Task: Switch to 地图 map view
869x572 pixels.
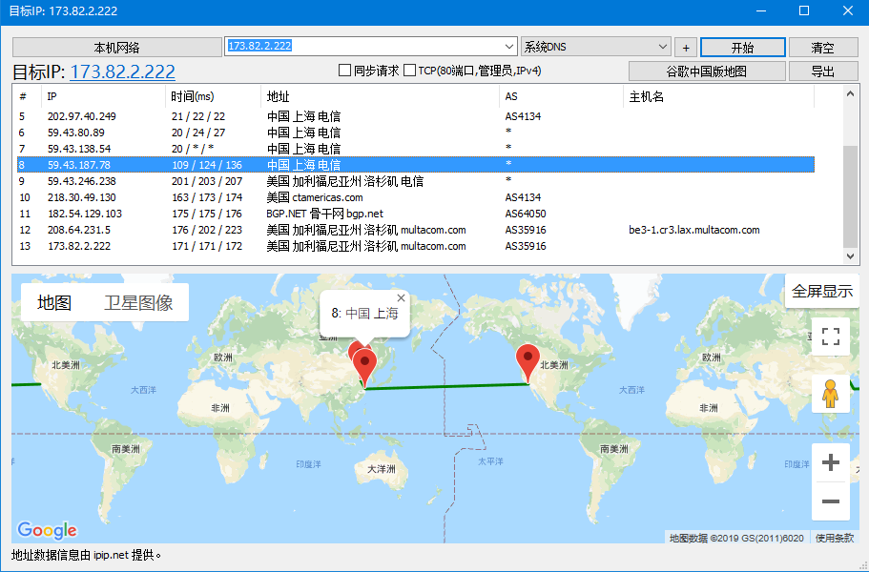Action: point(54,303)
